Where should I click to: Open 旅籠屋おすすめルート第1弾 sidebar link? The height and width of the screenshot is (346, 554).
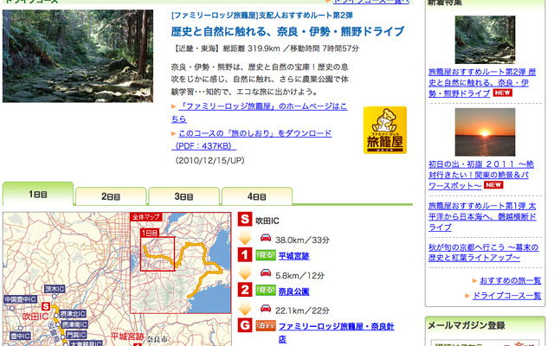tap(482, 216)
